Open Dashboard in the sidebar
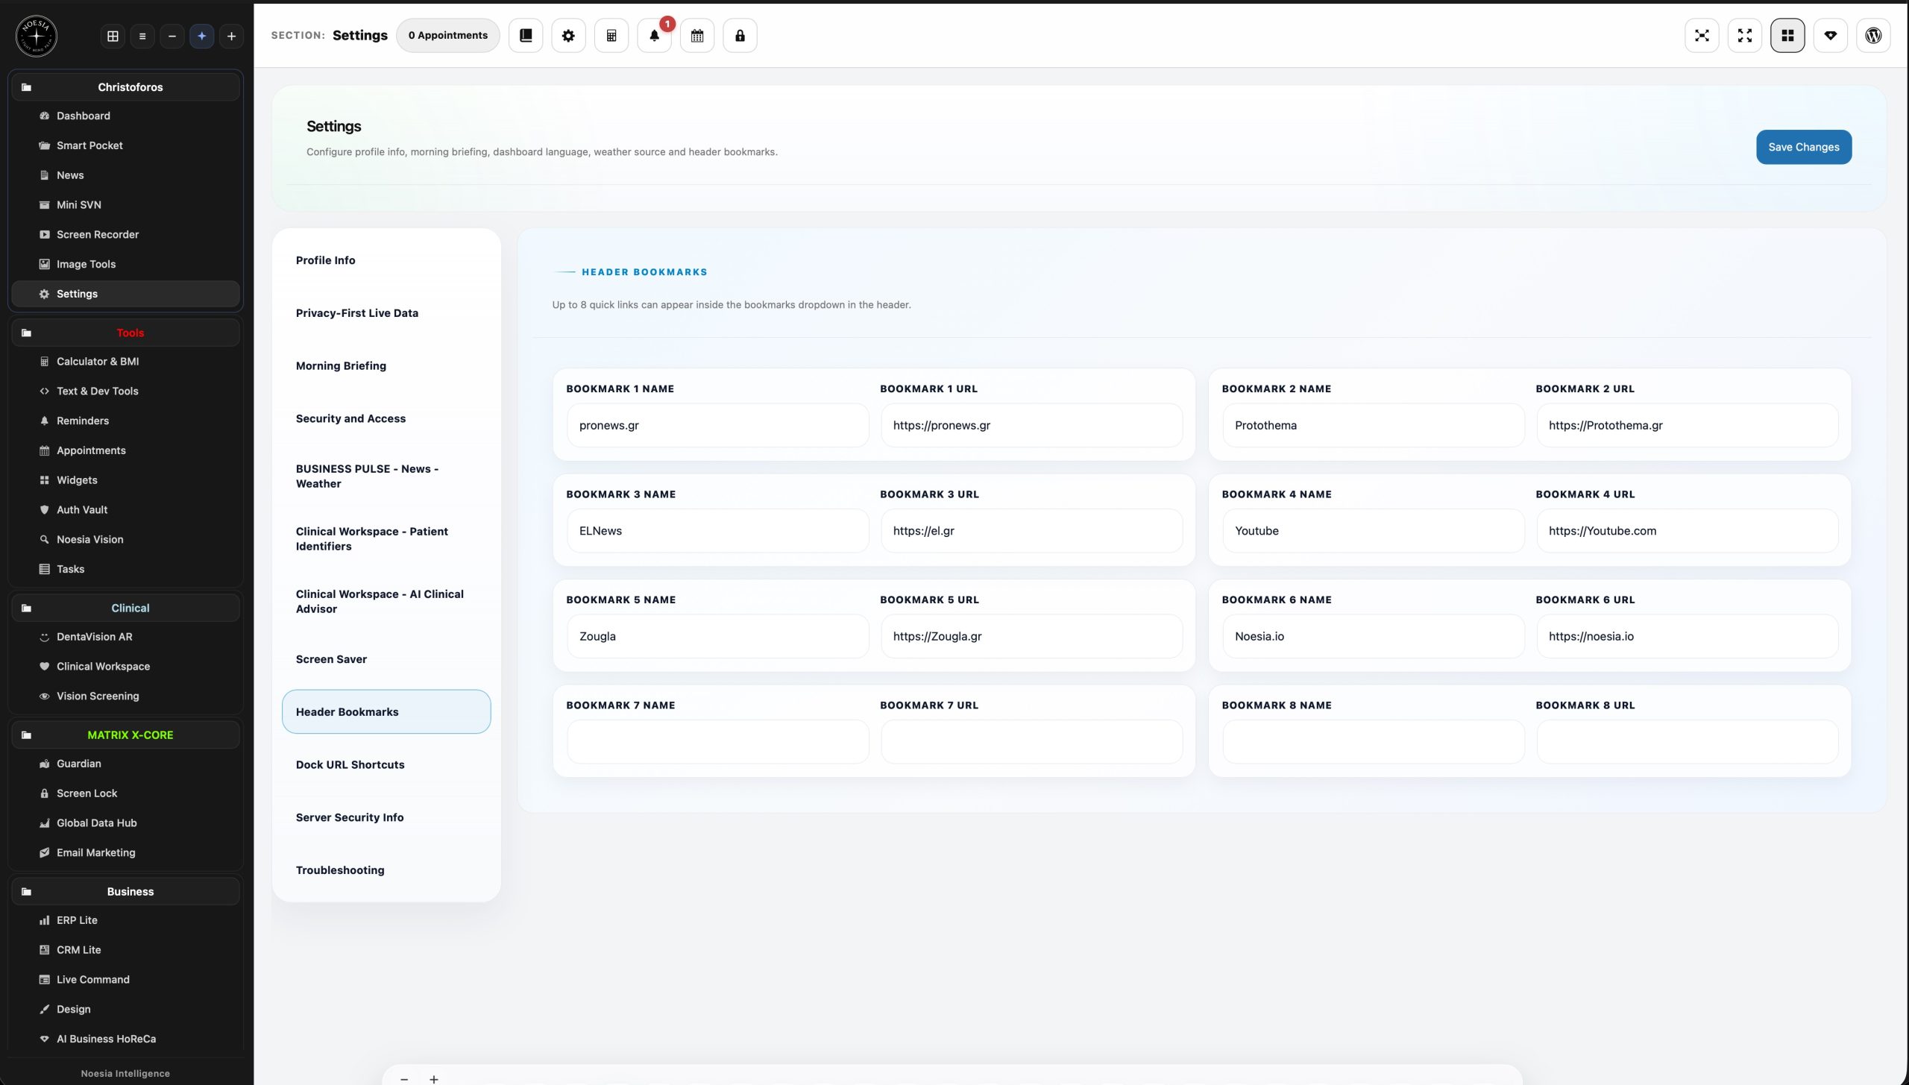 pos(125,116)
